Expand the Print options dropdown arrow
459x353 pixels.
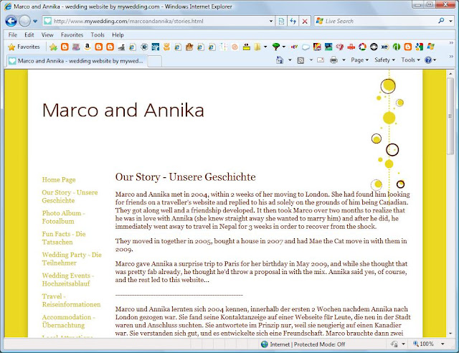pyautogui.click(x=344, y=60)
